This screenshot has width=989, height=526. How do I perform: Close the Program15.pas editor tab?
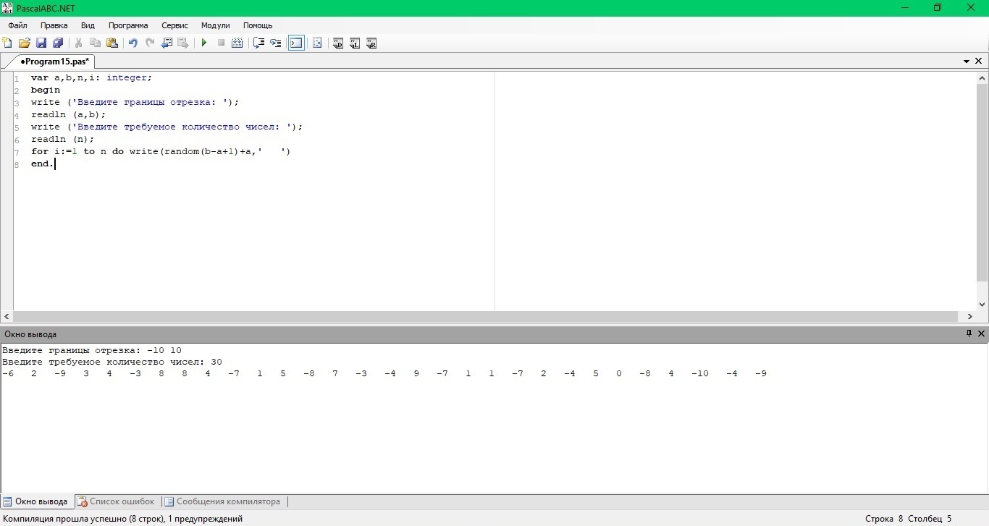980,61
